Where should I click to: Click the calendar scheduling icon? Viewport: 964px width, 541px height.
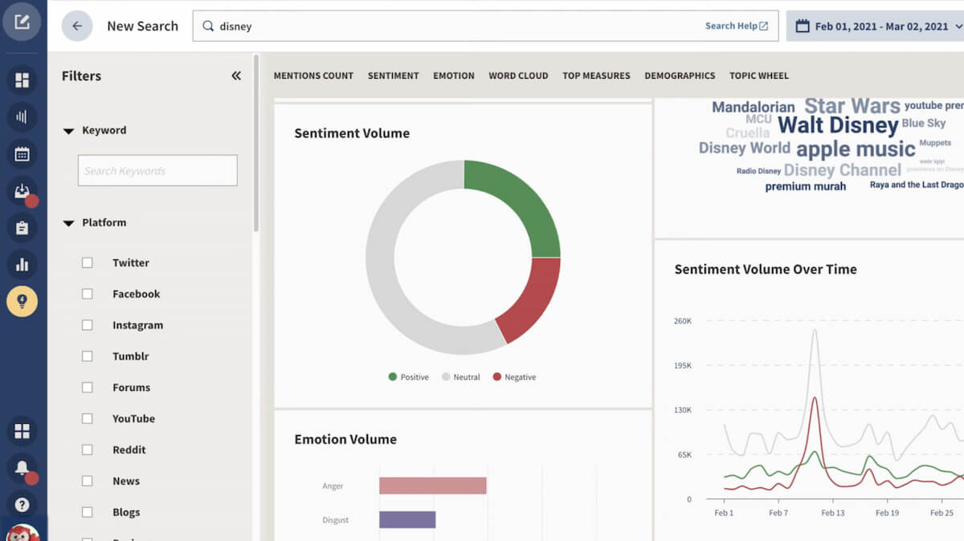(22, 154)
